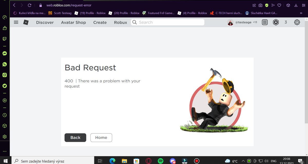Open WhatsApp in the sidebar

[x=5, y=64]
